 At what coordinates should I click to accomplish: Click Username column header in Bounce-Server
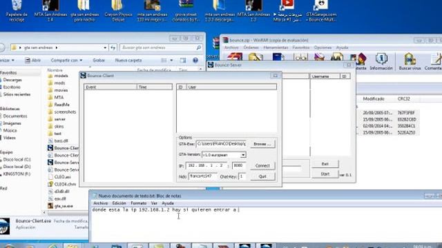[325, 76]
